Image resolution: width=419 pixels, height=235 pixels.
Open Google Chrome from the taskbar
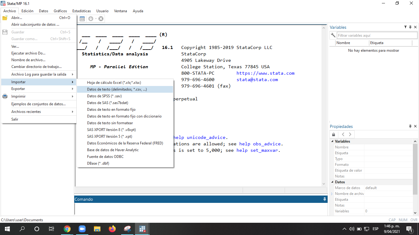(67, 229)
